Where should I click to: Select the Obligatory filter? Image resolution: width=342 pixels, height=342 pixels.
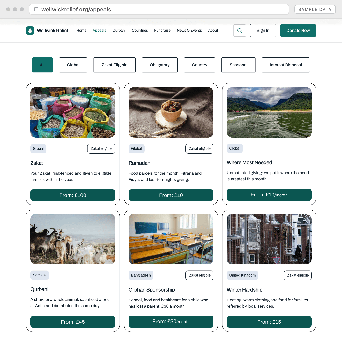coord(160,65)
